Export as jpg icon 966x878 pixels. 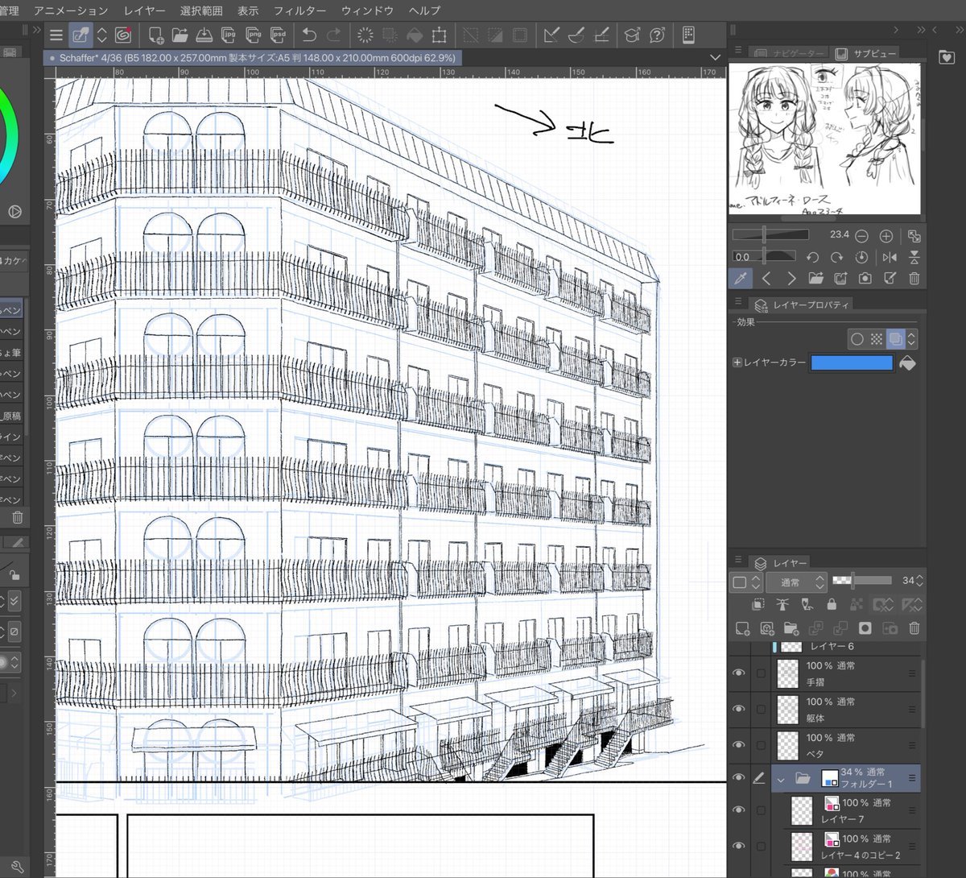click(229, 35)
